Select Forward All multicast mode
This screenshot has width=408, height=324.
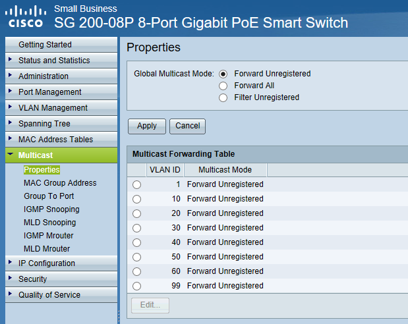[223, 86]
